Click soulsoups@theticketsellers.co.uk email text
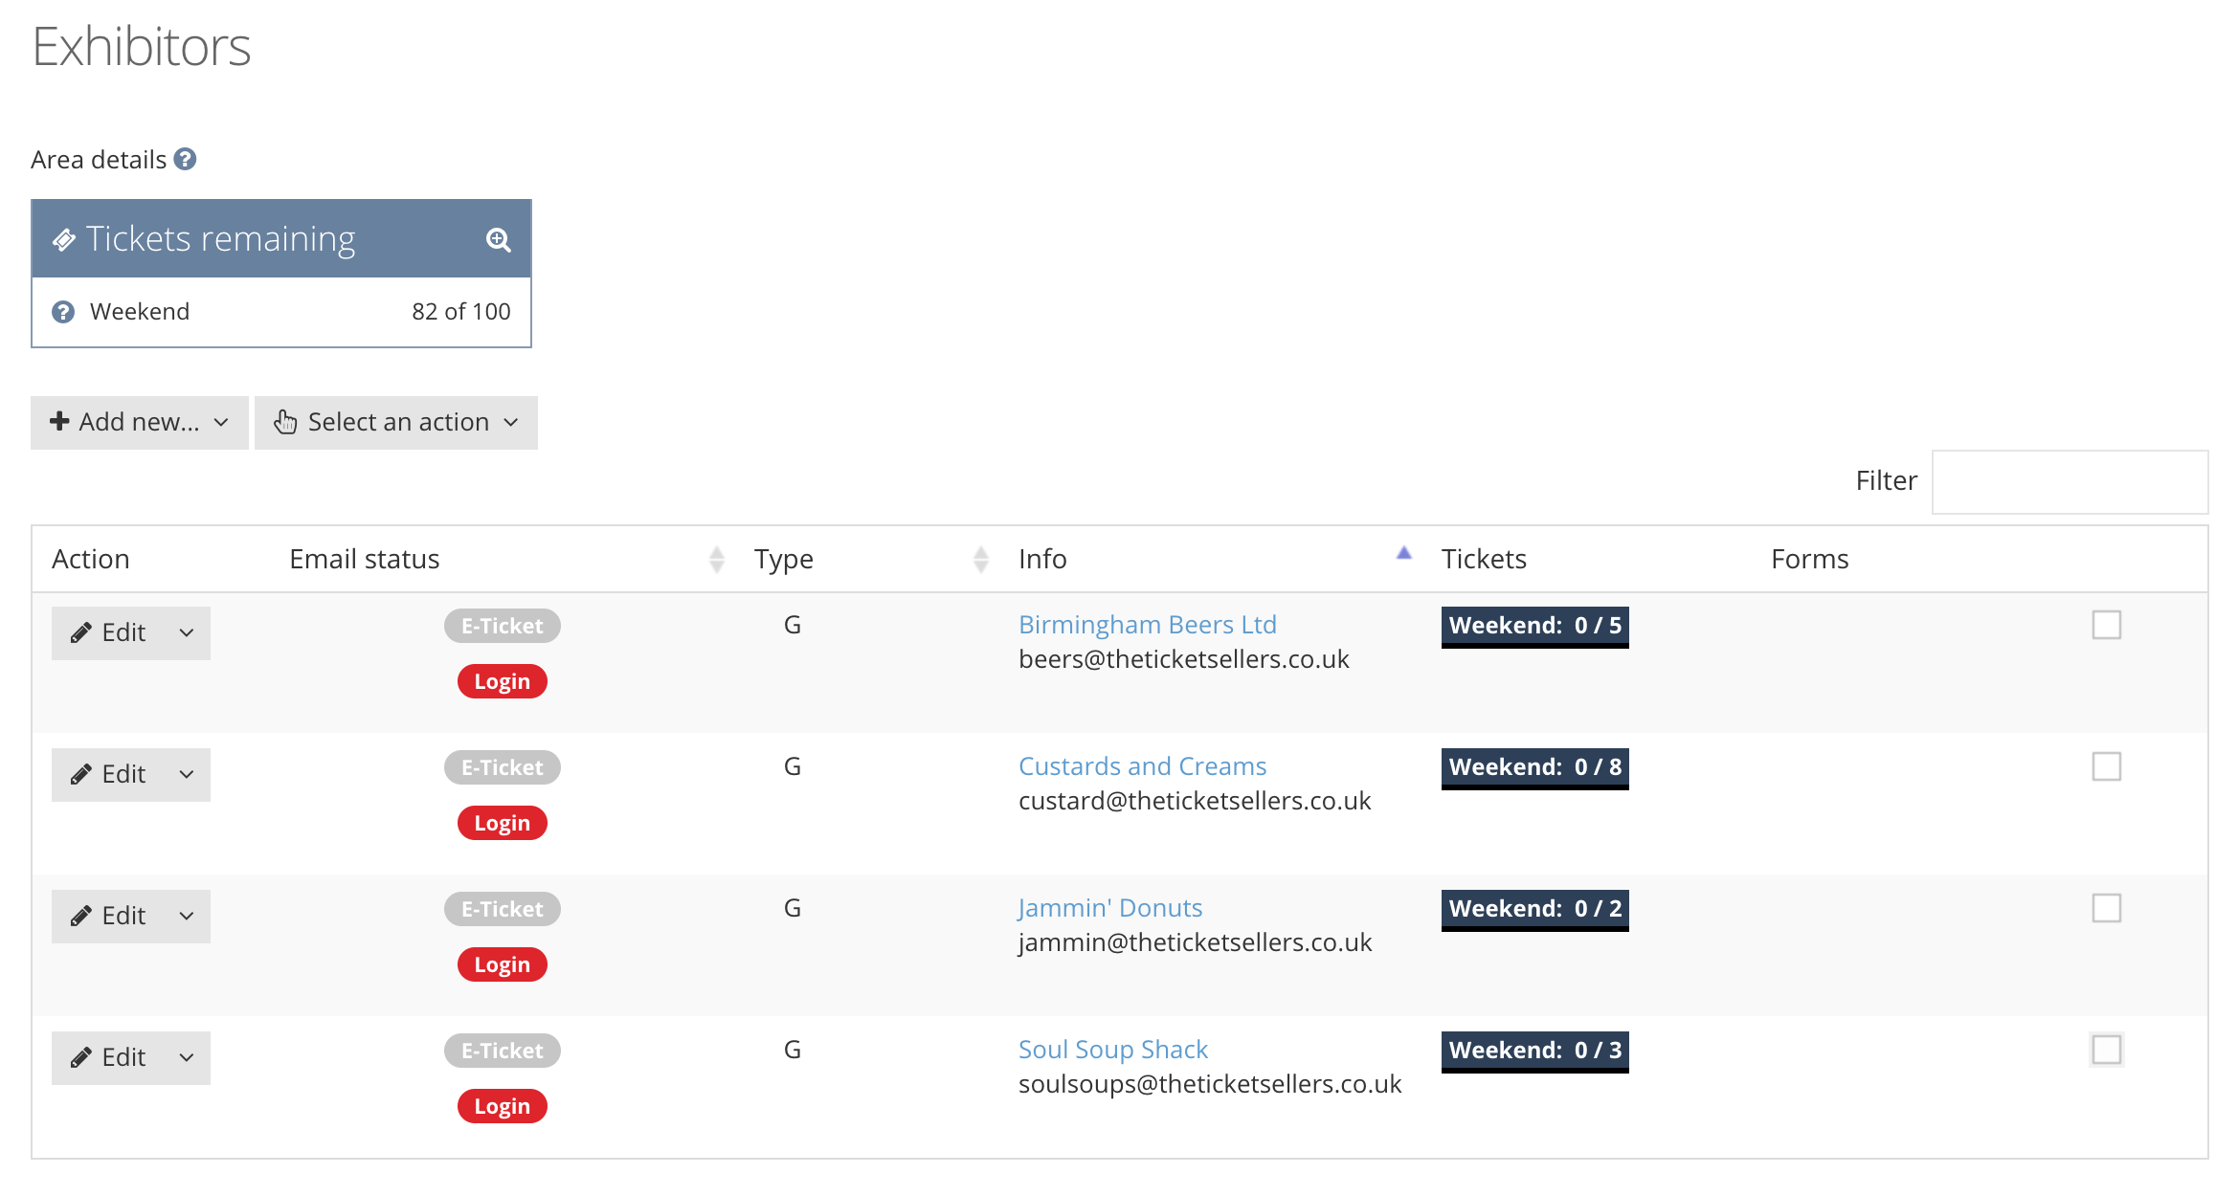This screenshot has height=1196, width=2238. pos(1210,1084)
